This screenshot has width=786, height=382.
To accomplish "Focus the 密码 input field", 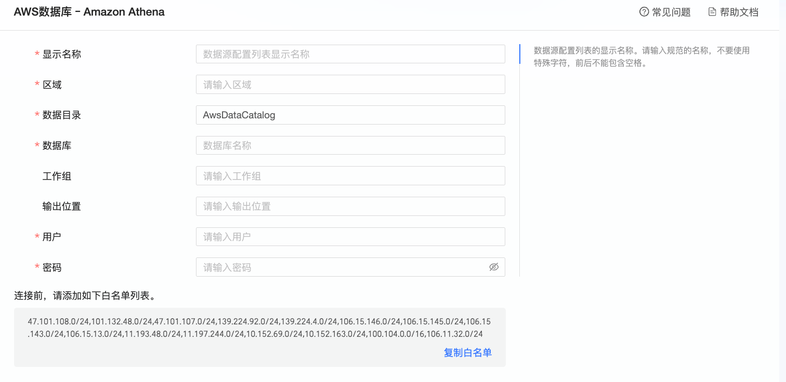I will [x=350, y=267].
